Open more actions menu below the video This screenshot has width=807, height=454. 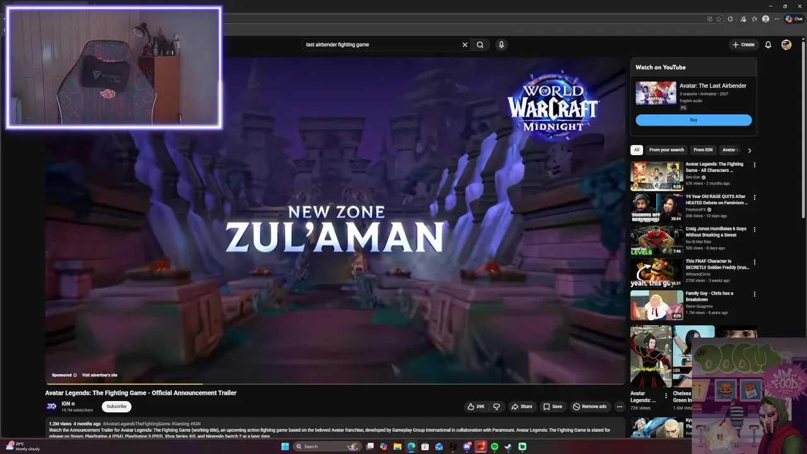click(619, 407)
